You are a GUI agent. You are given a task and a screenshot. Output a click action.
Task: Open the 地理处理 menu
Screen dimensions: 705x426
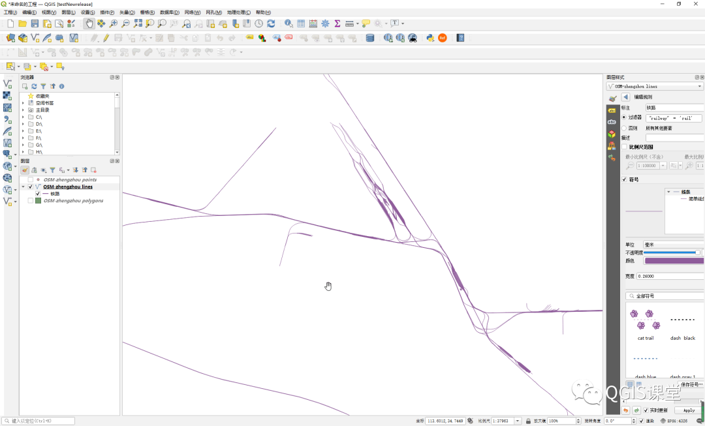point(239,12)
